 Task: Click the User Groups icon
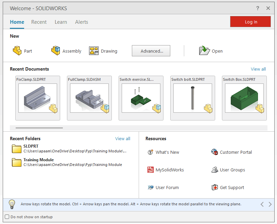(215, 170)
